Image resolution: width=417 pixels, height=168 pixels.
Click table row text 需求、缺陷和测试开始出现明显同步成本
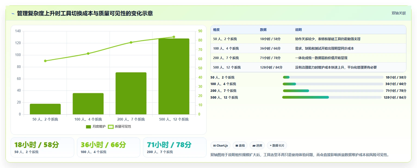[x=325, y=49]
